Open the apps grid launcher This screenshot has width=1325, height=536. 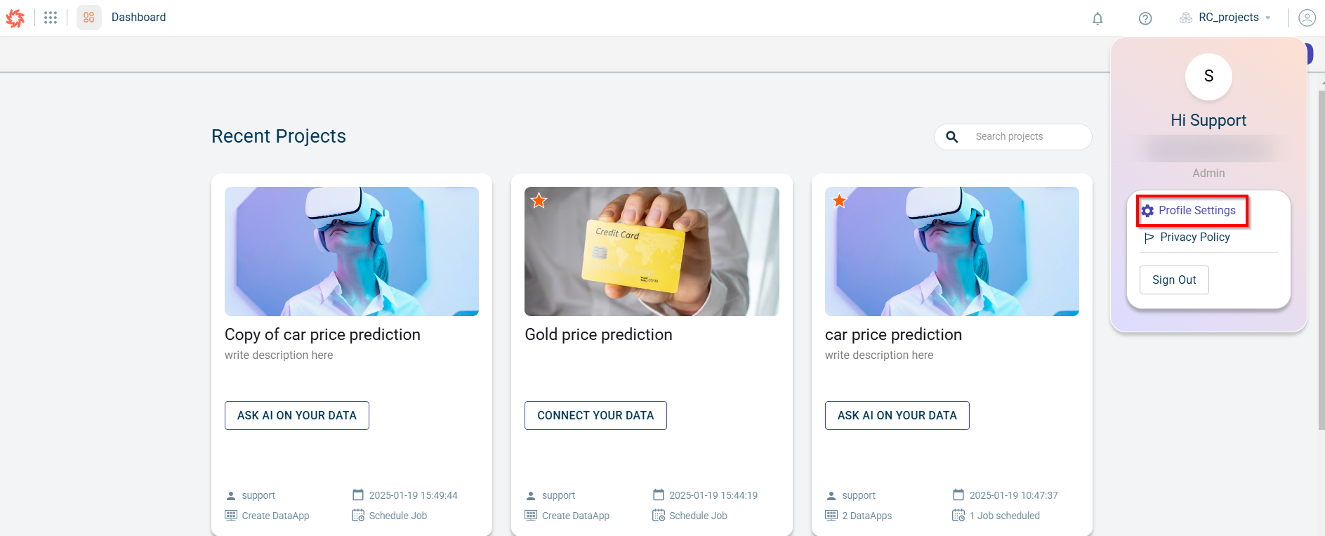point(51,18)
